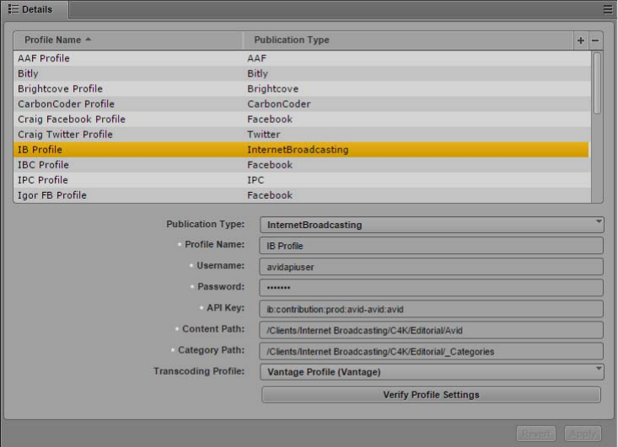Open the Transcoding Profile dropdown
The width and height of the screenshot is (618, 447).
433,371
